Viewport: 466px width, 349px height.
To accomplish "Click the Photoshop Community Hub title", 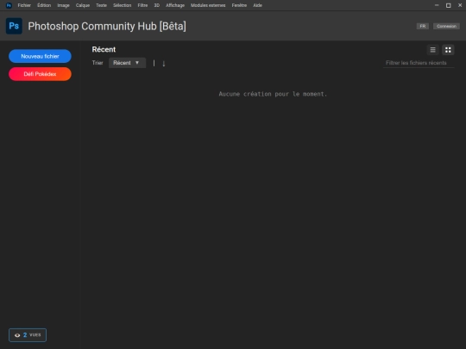I will click(107, 26).
